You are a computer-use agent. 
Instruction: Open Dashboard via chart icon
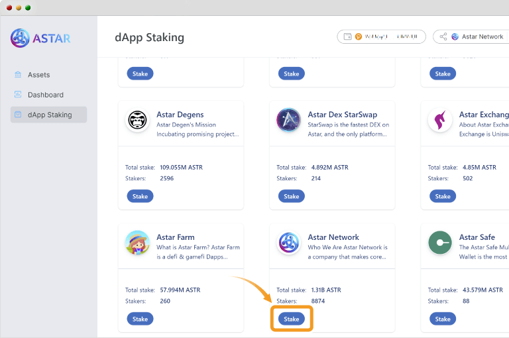tap(18, 95)
